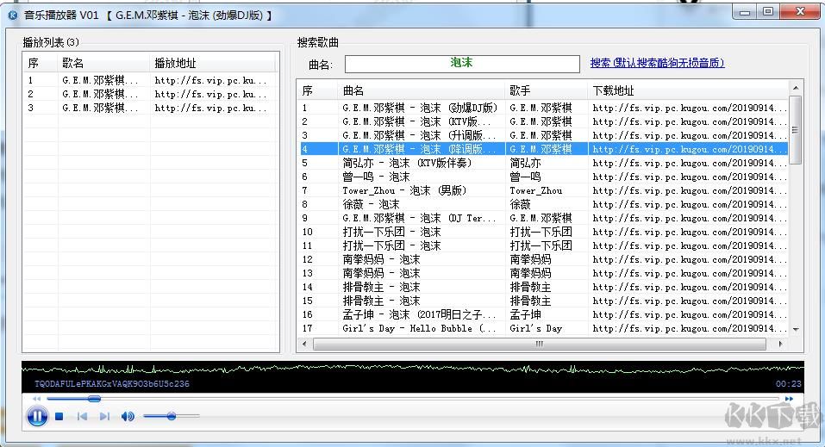Viewport: 825px width, 447px height.
Task: Click the rewind arrows left of seek bar
Action: pyautogui.click(x=37, y=399)
